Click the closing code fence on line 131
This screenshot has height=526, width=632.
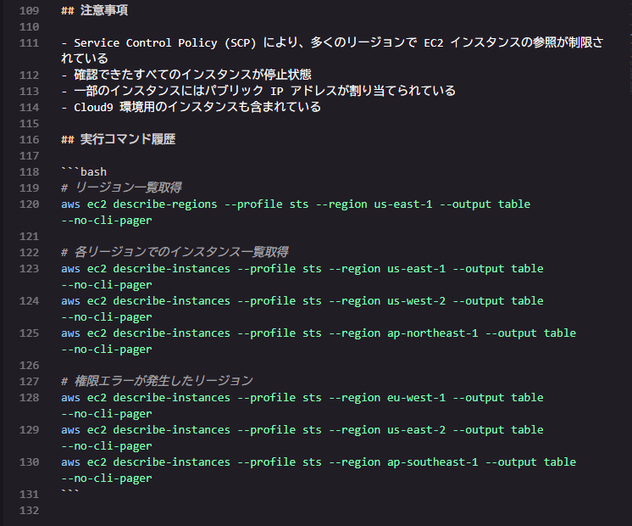(x=70, y=493)
